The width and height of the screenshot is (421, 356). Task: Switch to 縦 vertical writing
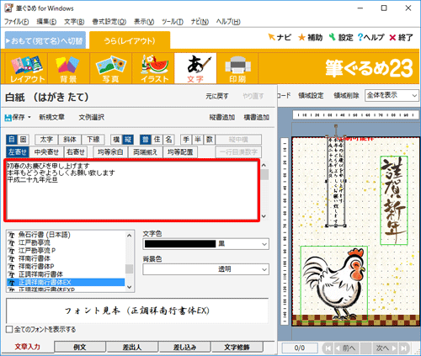128,140
